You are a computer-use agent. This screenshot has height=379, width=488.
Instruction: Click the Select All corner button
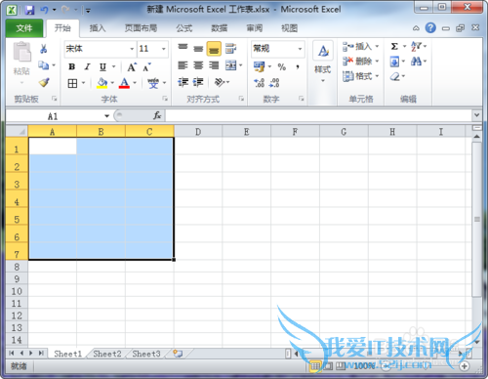coord(17,132)
